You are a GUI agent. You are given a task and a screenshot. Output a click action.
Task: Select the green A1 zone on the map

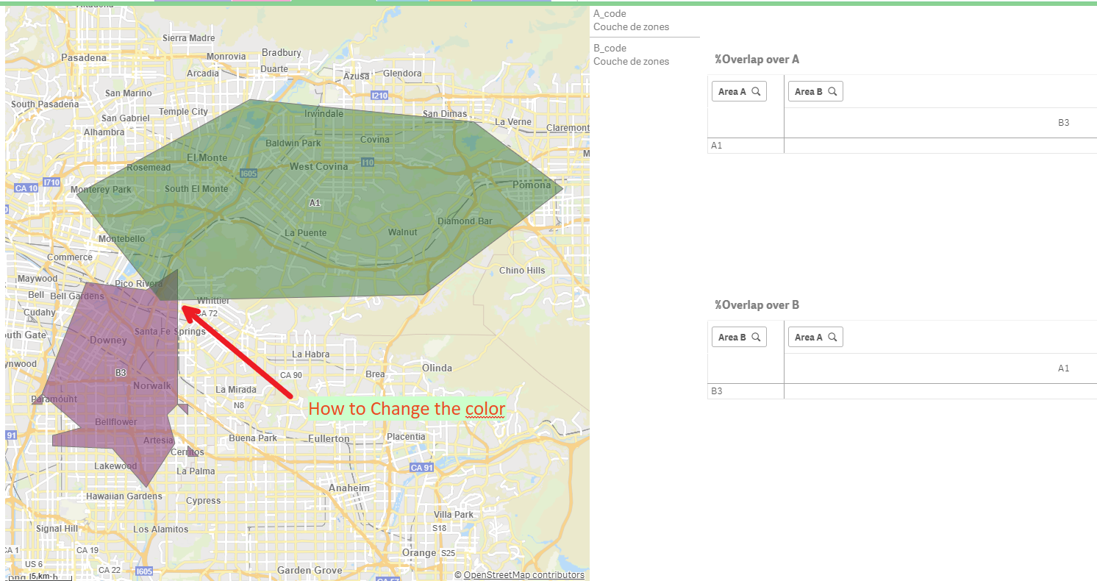pos(315,202)
